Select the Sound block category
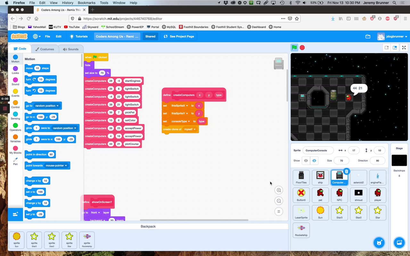Image resolution: width=410 pixels, height=256 pixels. point(15,82)
